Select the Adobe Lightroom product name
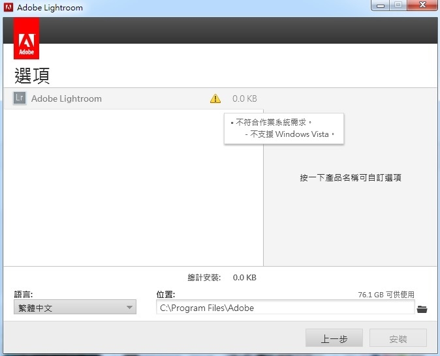The image size is (440, 356). pyautogui.click(x=67, y=98)
